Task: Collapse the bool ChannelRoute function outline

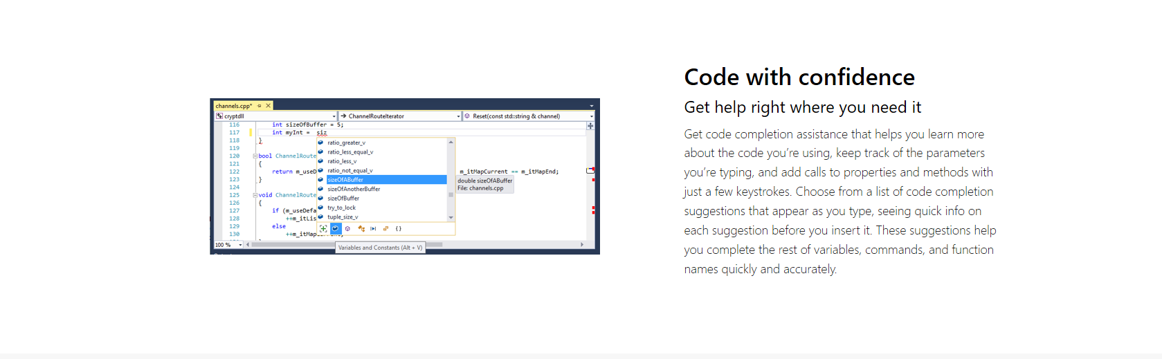Action: 255,156
